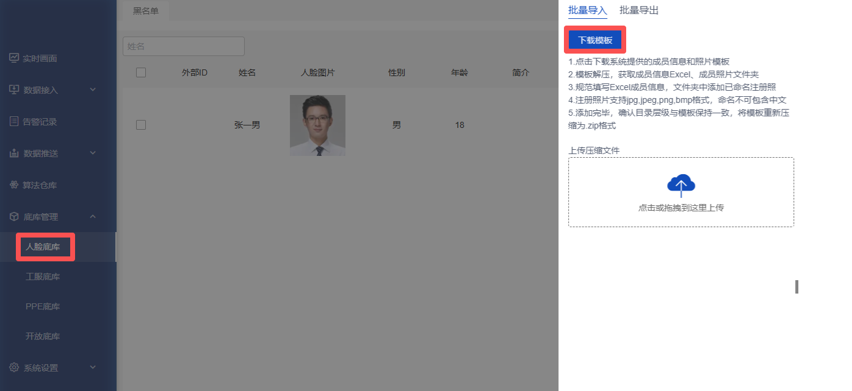Toggle the select-all checkbox in table header

click(141, 72)
